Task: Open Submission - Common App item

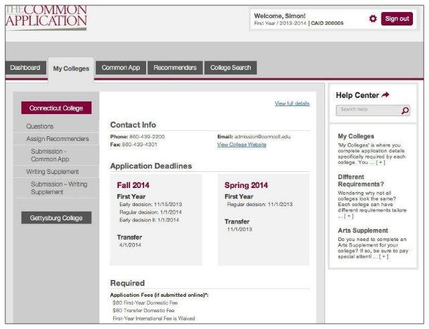Action: click(50, 155)
